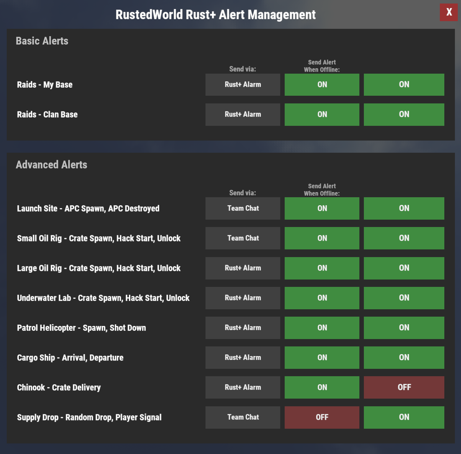Change Underwater Lab Rust+ Alarm send method
The height and width of the screenshot is (454, 461).
pos(243,298)
